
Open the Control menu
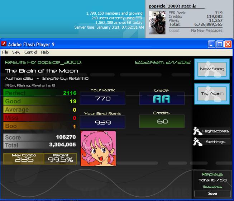pos(30,52)
